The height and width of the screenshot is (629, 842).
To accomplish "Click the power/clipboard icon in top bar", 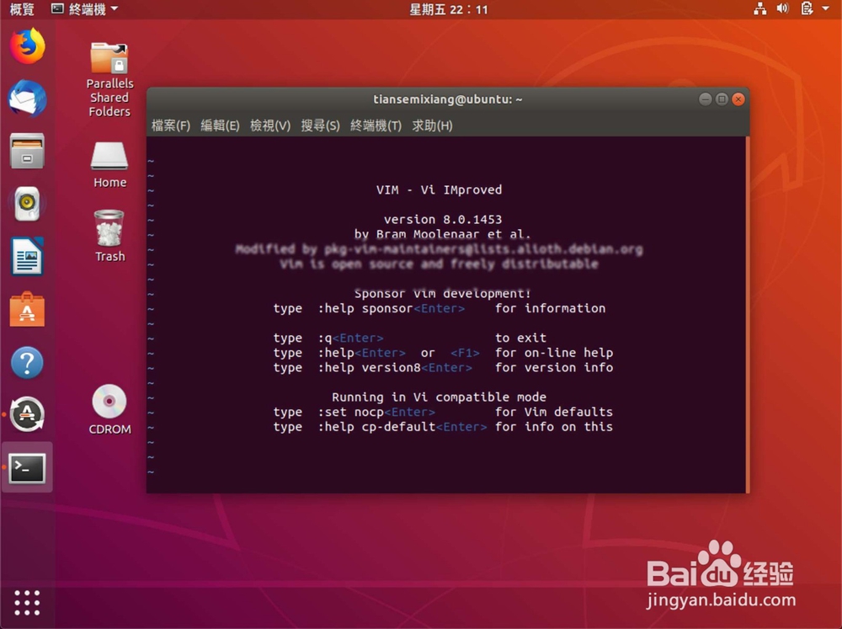I will click(807, 8).
